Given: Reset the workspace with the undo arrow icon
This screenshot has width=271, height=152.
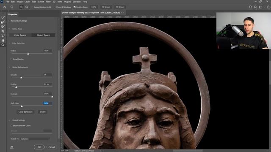Looking at the screenshot, I should coord(12,147).
